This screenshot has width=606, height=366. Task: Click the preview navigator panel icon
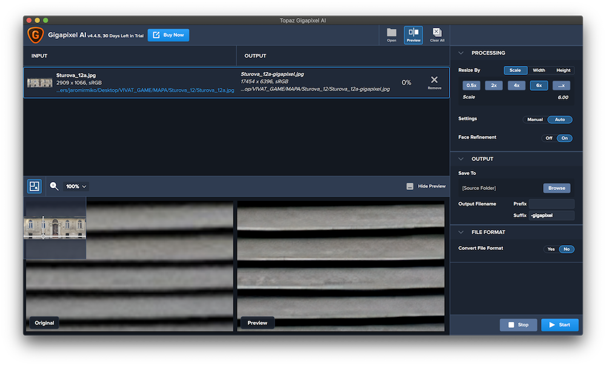coord(35,186)
